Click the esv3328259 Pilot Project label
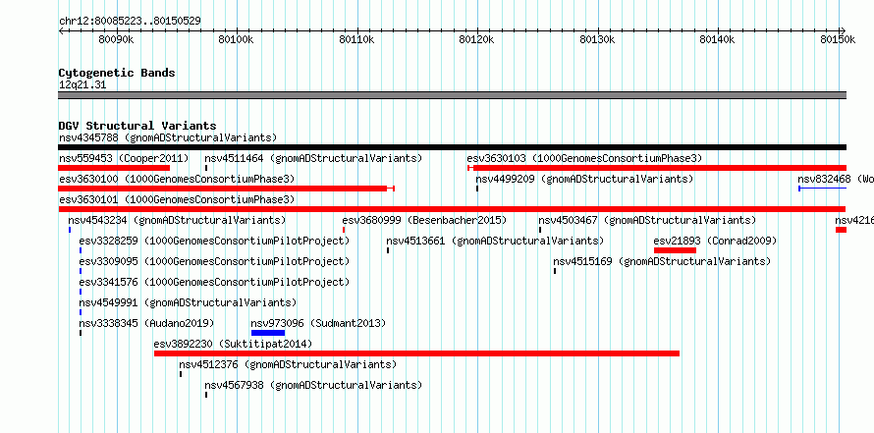874x433 pixels. click(214, 241)
